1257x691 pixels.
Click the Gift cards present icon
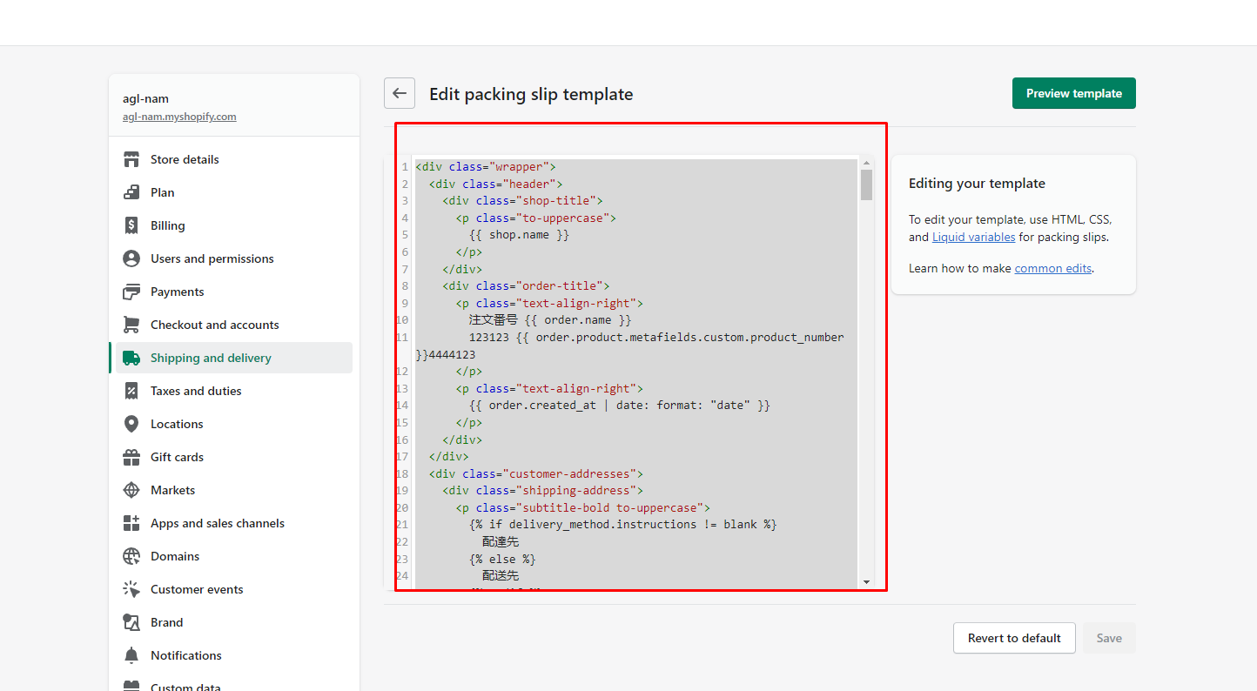pyautogui.click(x=131, y=457)
